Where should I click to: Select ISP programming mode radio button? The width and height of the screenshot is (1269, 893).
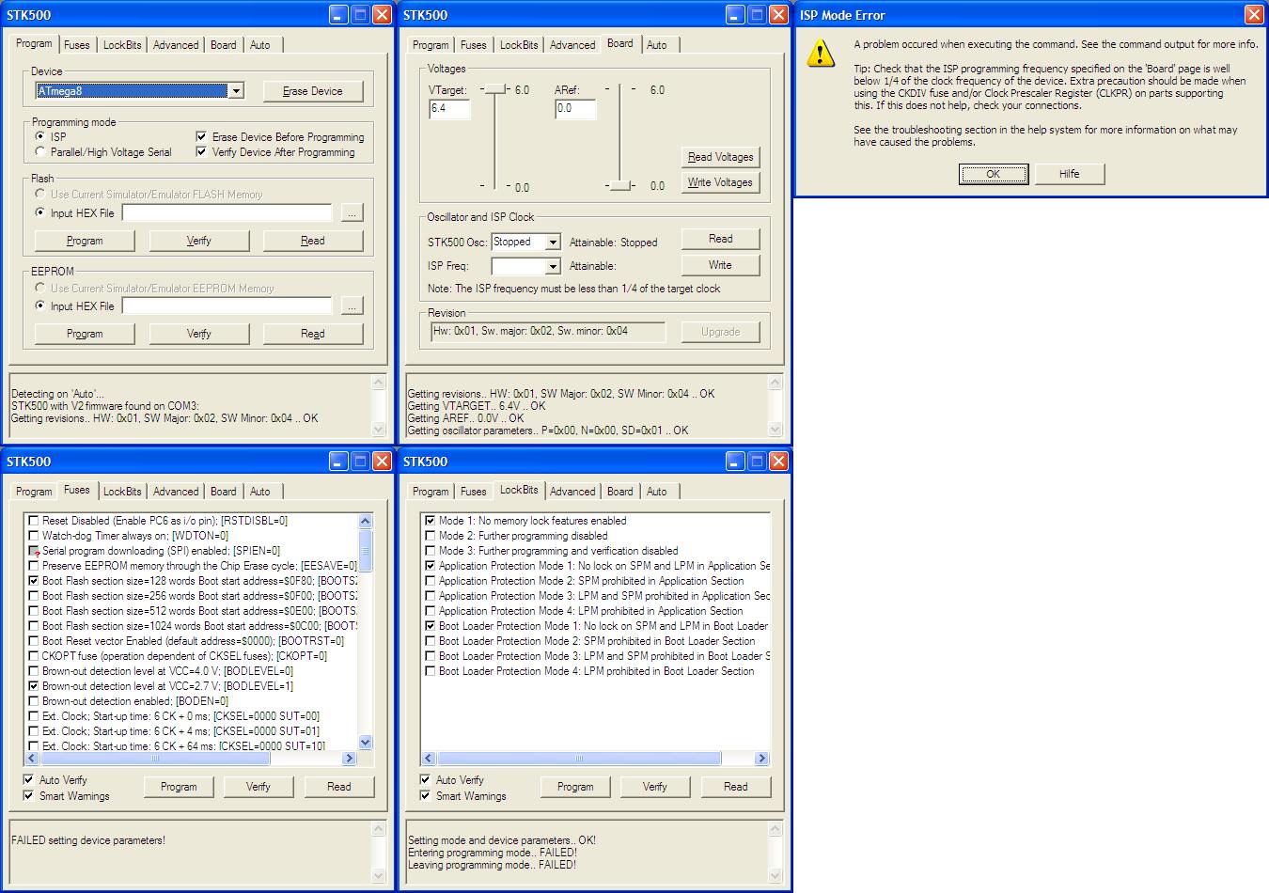(x=39, y=136)
